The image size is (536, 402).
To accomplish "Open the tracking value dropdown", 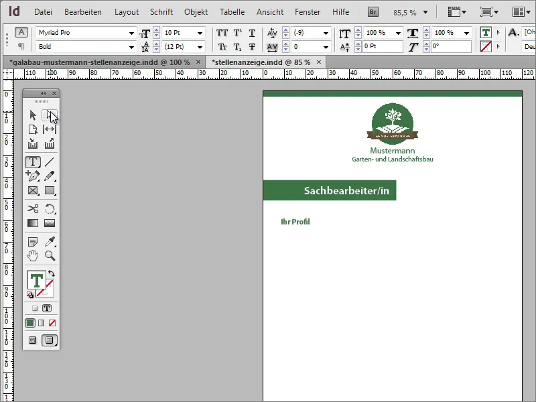I will (x=326, y=47).
